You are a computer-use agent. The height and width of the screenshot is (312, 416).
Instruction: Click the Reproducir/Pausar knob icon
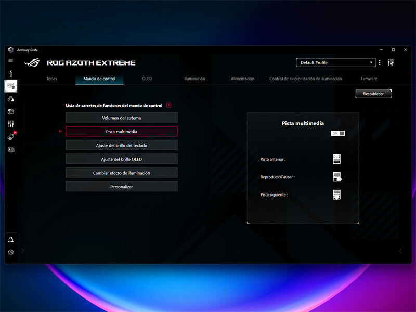337,177
